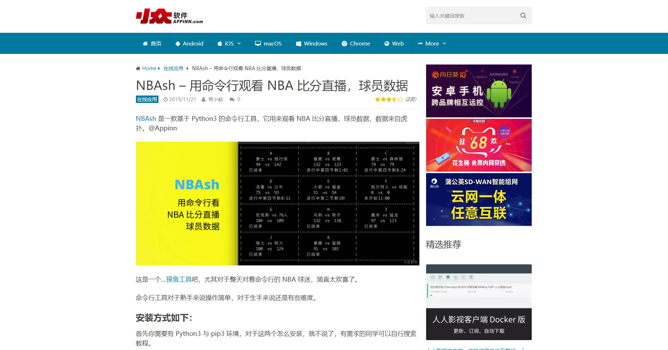
Task: Click the Apple icon beside iOS
Action: coord(220,43)
